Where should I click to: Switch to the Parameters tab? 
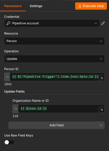point(13,6)
